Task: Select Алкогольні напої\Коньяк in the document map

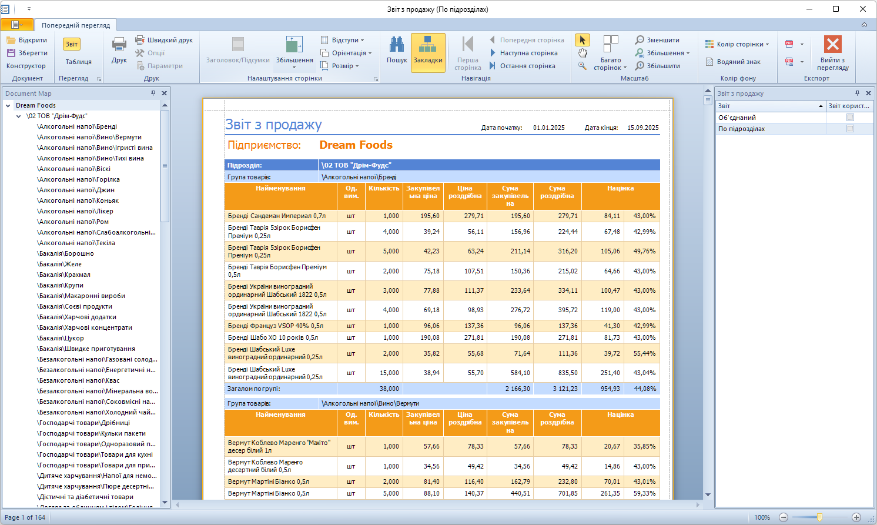Action: point(75,200)
